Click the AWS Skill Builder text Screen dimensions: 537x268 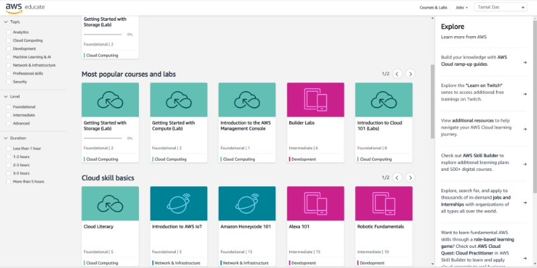(x=481, y=155)
